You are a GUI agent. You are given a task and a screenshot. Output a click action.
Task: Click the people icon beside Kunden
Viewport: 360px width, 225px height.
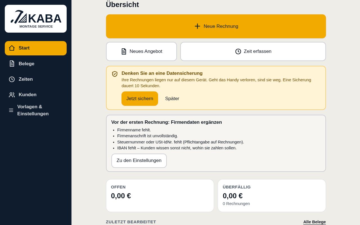click(x=12, y=95)
